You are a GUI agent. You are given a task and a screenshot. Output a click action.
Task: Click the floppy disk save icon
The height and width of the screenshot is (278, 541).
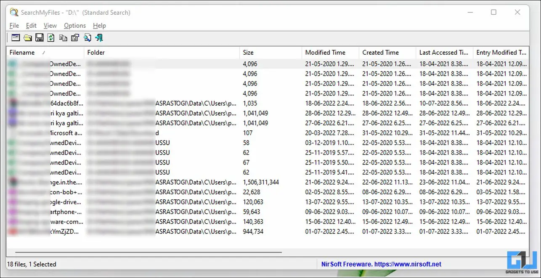coord(40,38)
